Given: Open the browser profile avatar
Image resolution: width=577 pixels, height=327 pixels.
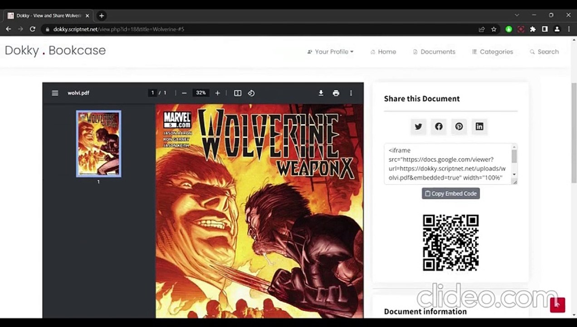Looking at the screenshot, I should 557,29.
